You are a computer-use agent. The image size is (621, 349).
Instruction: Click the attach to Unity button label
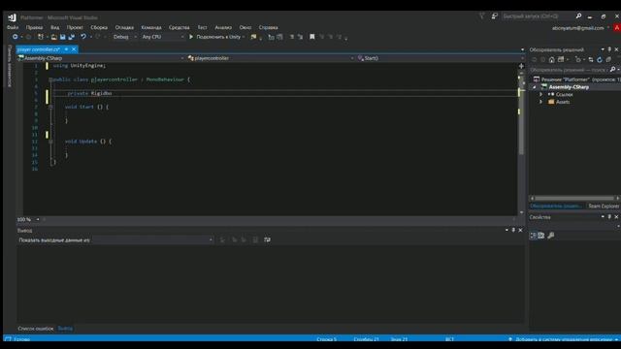pos(218,37)
